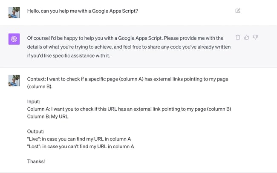
Task: Click the 'Hello, can you help me' message text
Action: 83,11
